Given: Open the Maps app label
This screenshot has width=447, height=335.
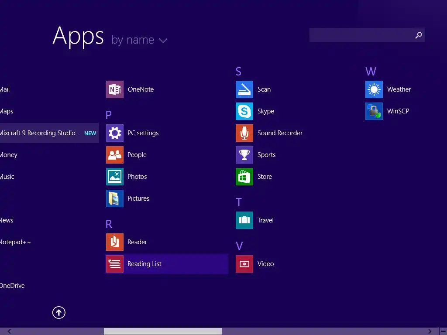Looking at the screenshot, I should pos(7,111).
